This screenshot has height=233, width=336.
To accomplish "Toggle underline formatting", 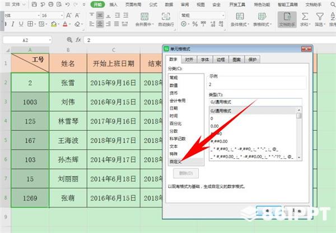I will click(x=21, y=24).
